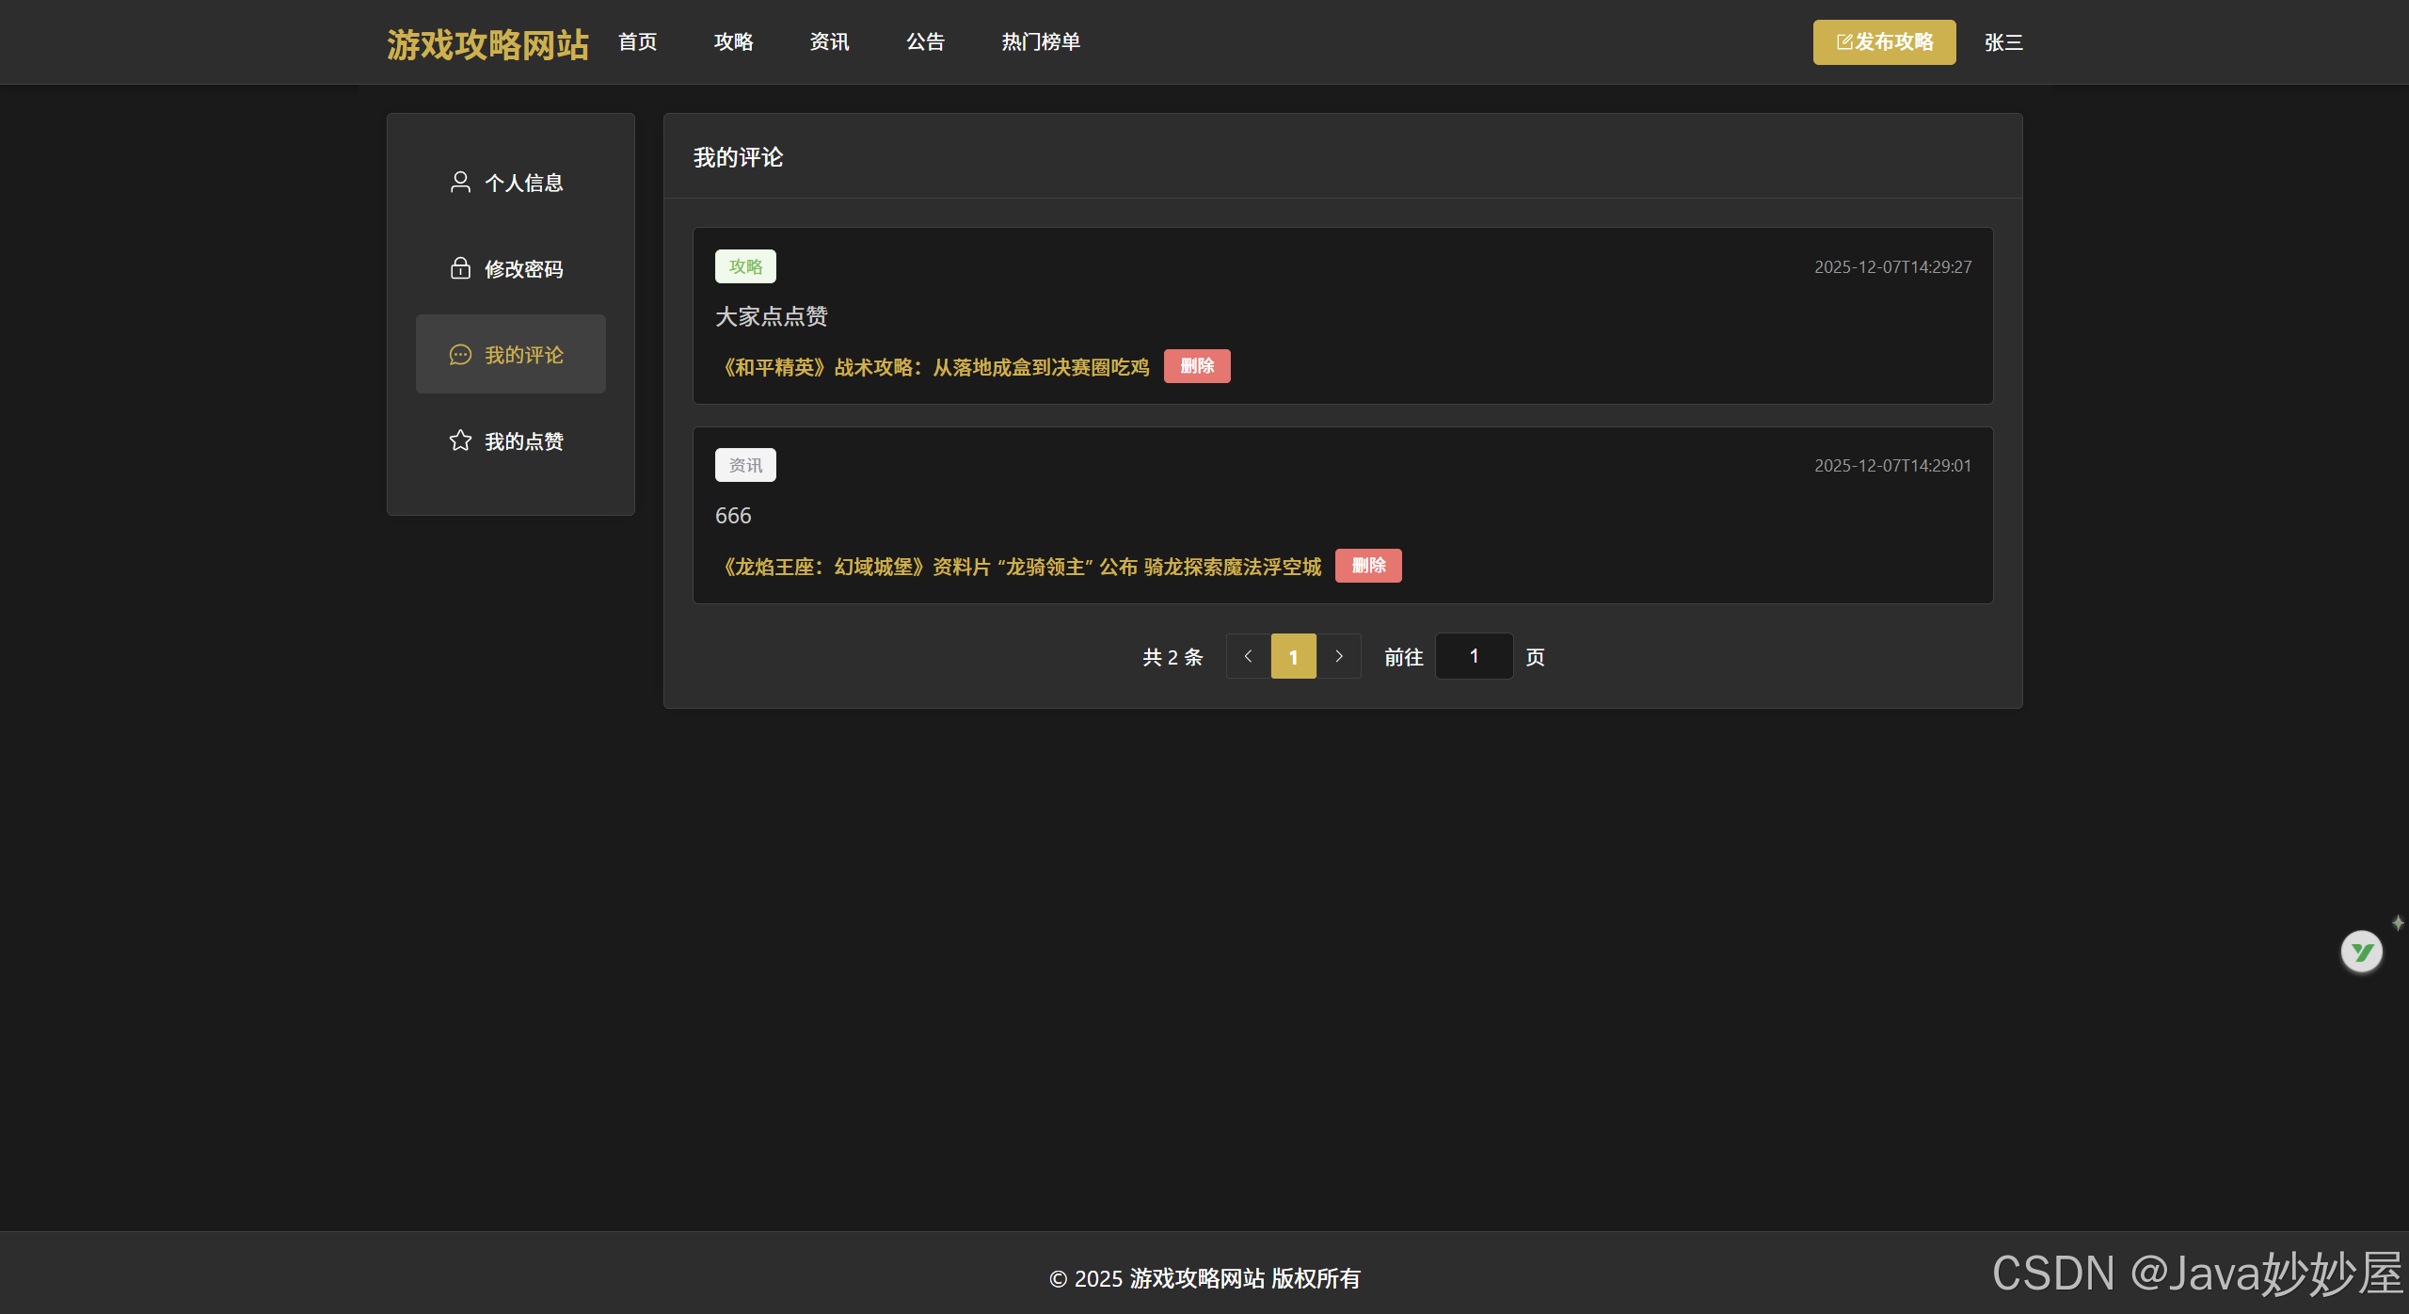2409x1314 pixels.
Task: Select page 1 in pagination
Action: 1293,656
